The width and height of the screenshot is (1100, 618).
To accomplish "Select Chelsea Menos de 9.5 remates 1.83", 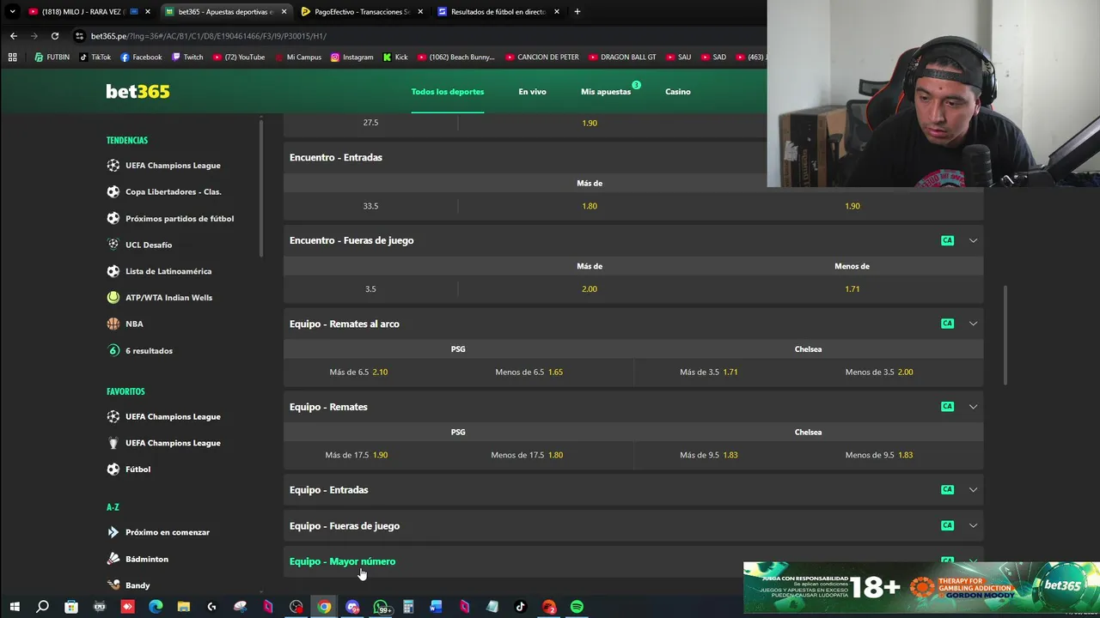I will 879,455.
